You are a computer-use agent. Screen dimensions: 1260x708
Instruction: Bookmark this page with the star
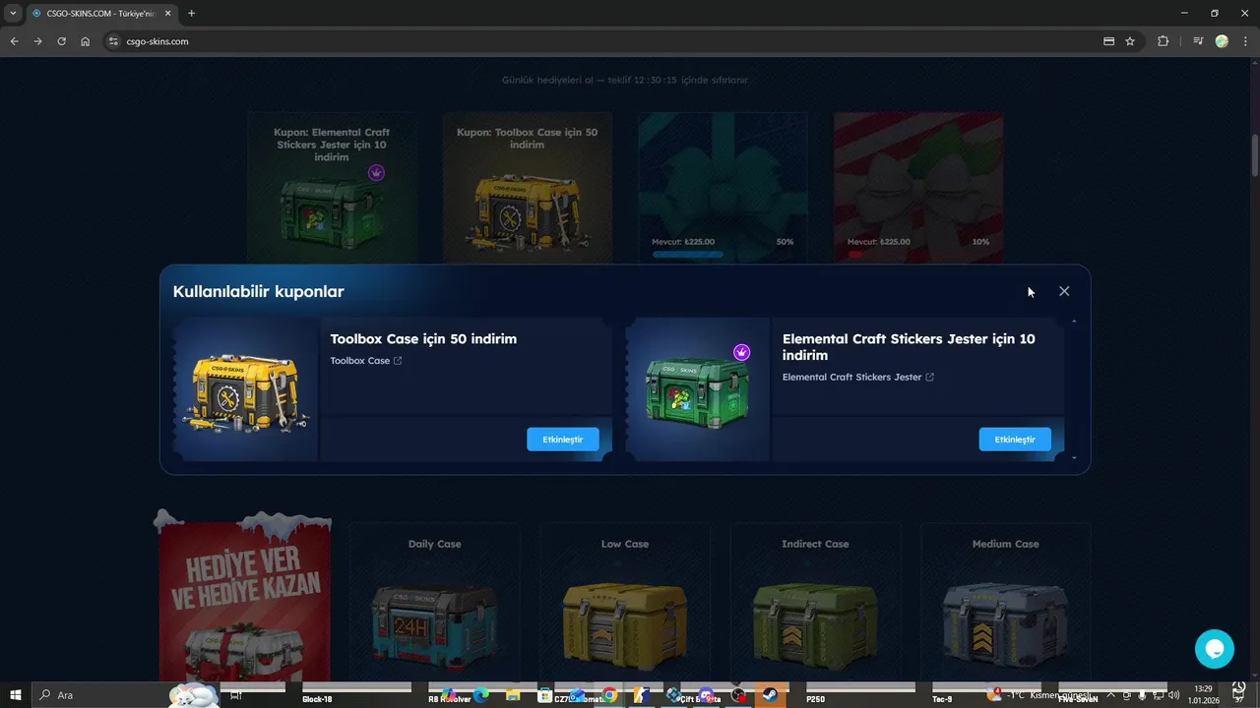pyautogui.click(x=1130, y=41)
